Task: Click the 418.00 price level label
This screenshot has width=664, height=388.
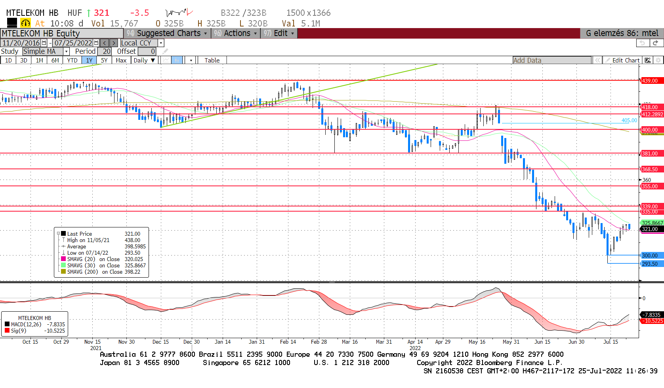Action: coord(652,107)
